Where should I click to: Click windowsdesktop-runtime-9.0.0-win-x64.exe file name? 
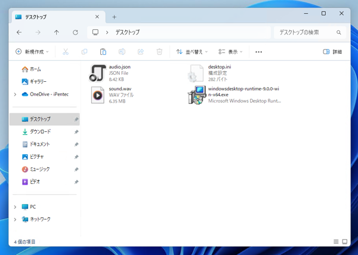pos(243,91)
